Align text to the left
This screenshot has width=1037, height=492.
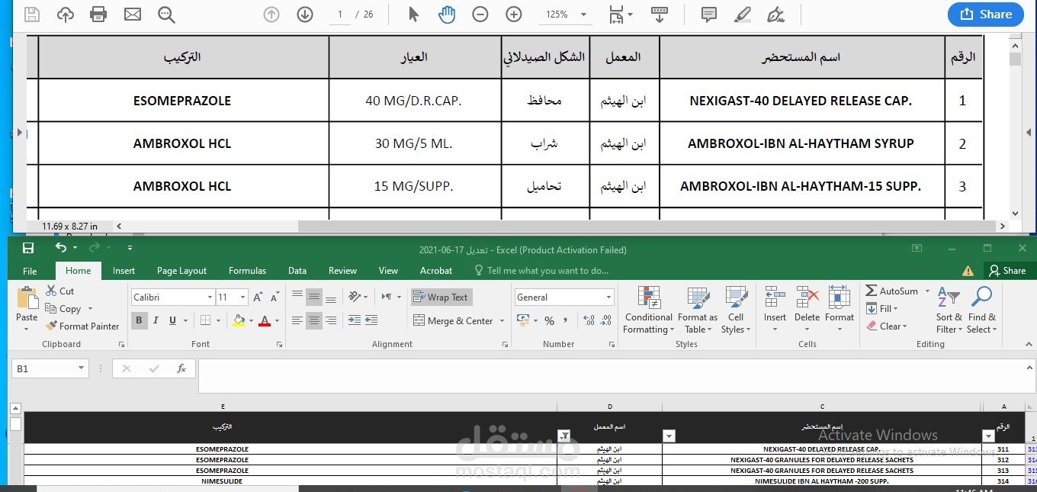[297, 321]
